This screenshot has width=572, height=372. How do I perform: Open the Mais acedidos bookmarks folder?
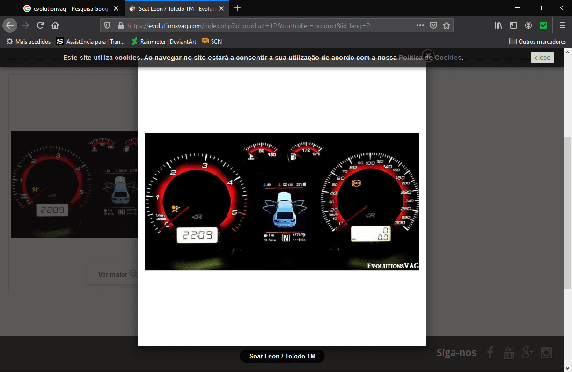click(29, 41)
